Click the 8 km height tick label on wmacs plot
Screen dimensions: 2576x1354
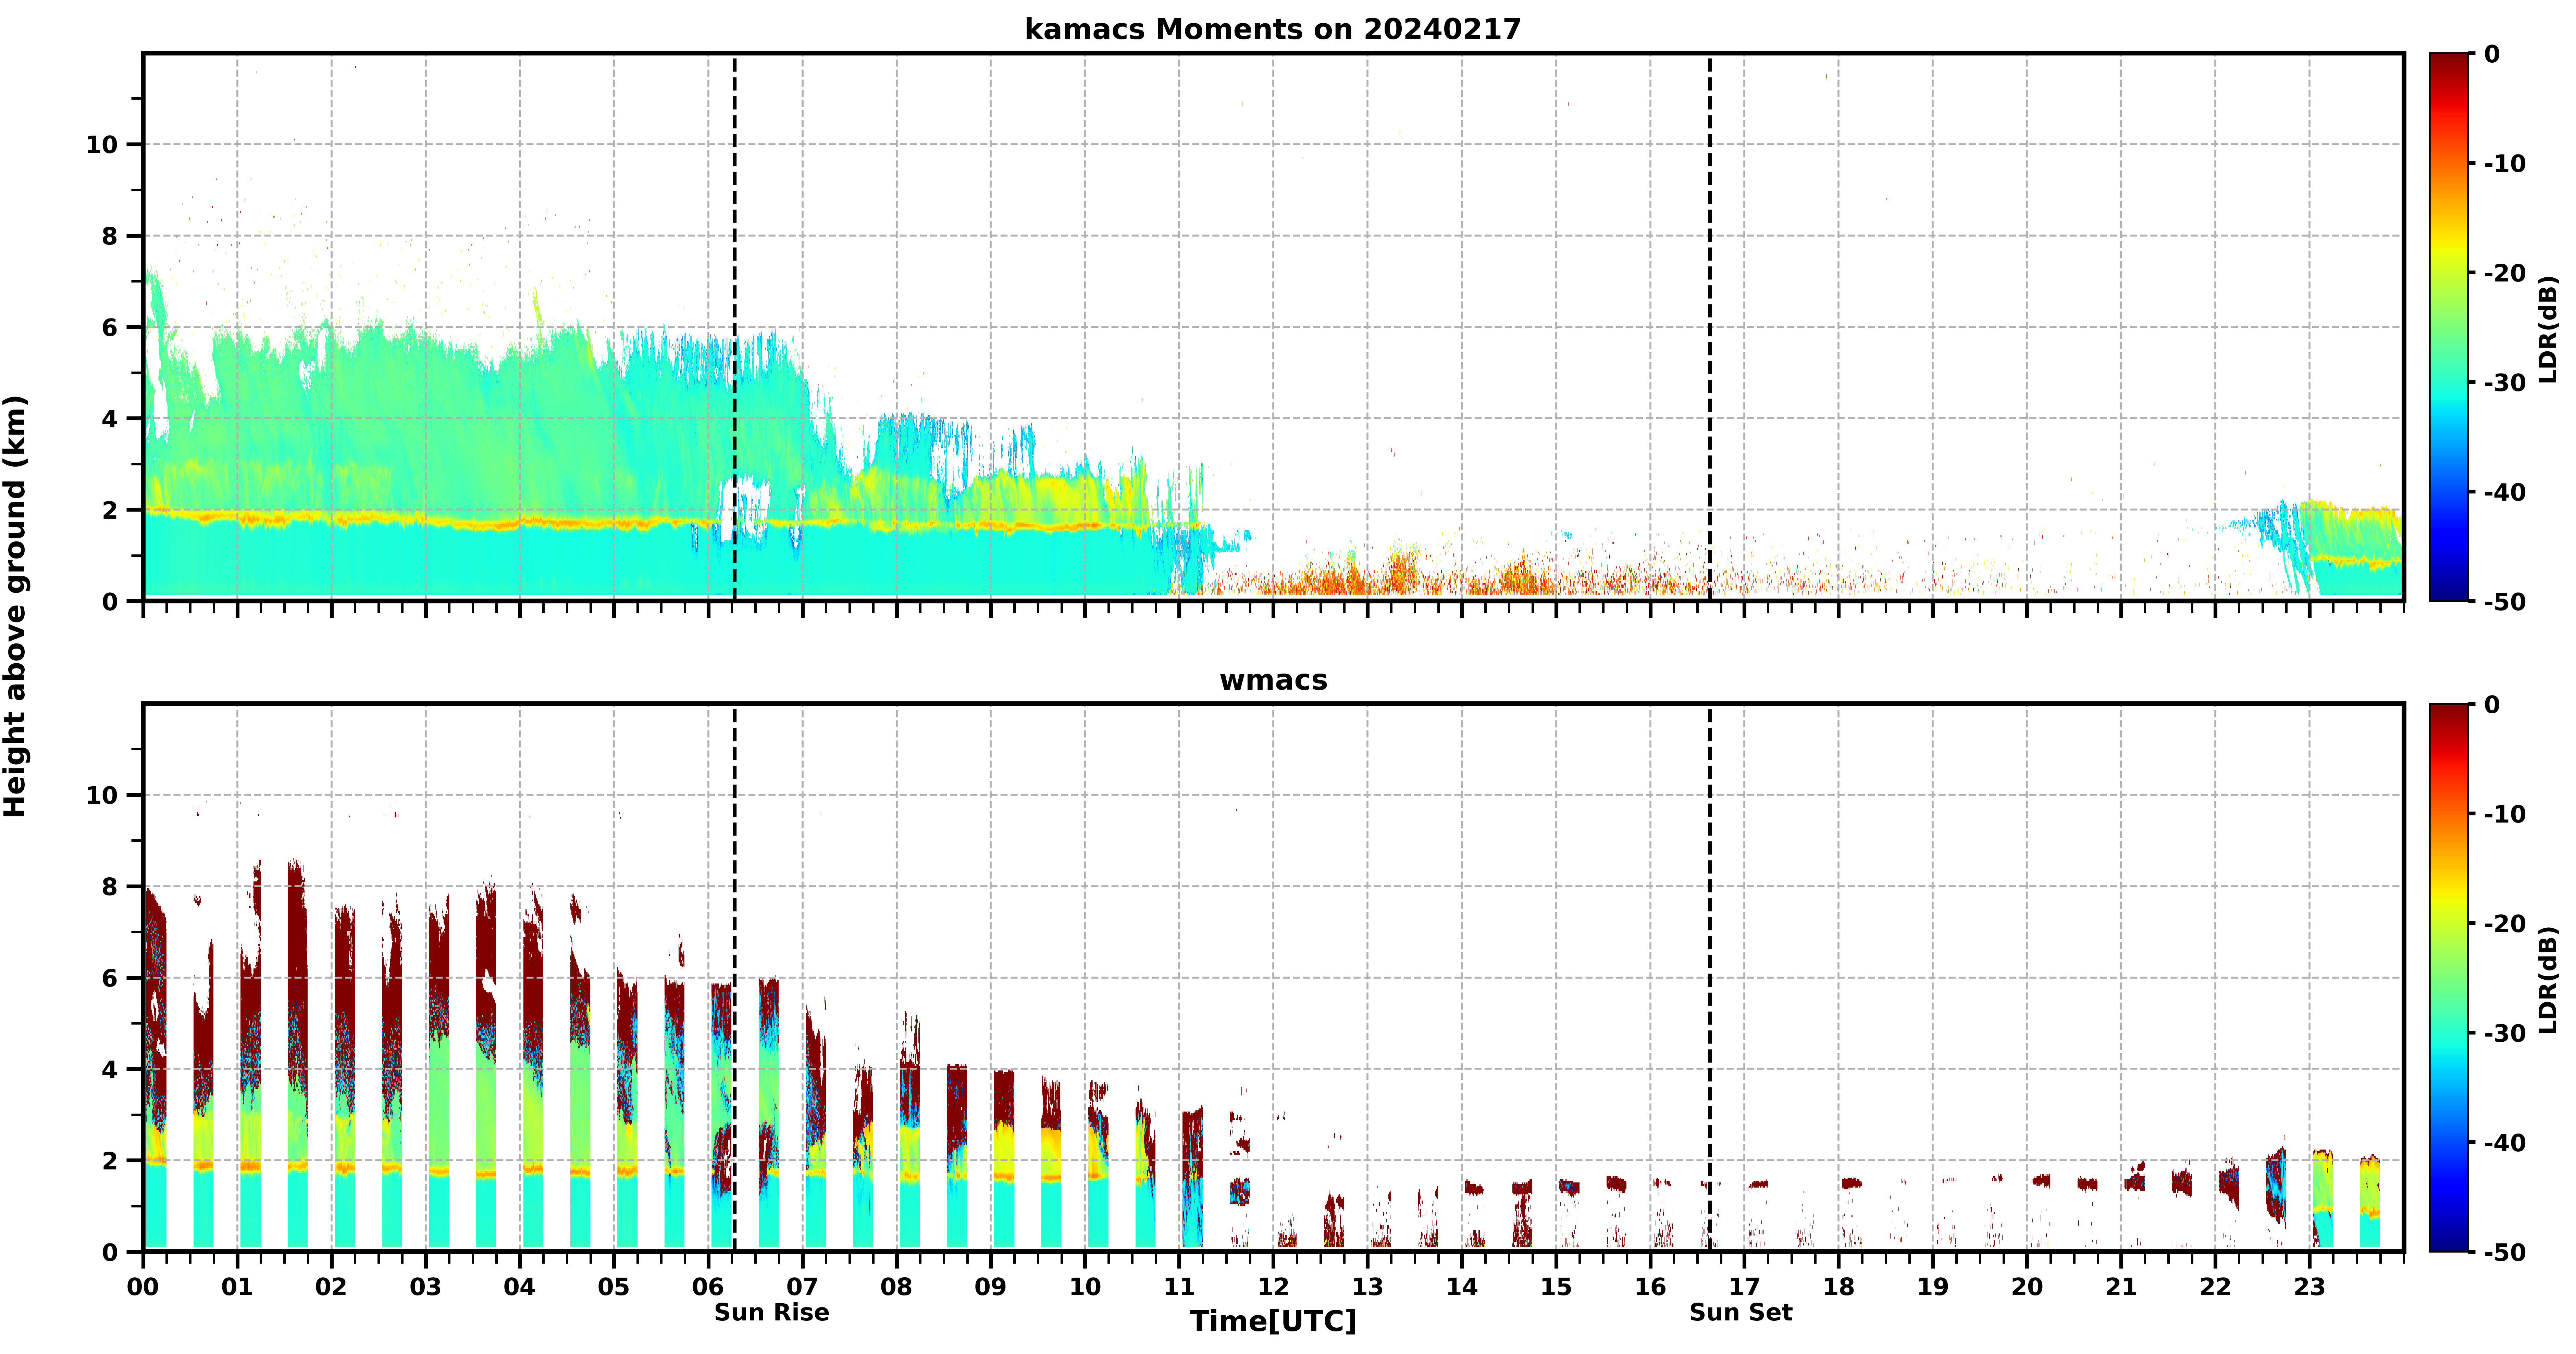coord(110,887)
